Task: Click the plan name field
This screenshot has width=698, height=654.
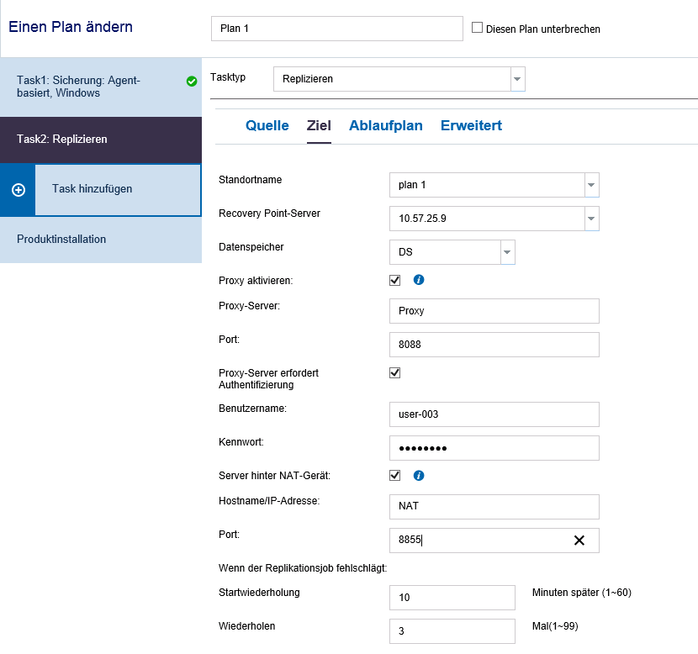Action: click(x=336, y=28)
